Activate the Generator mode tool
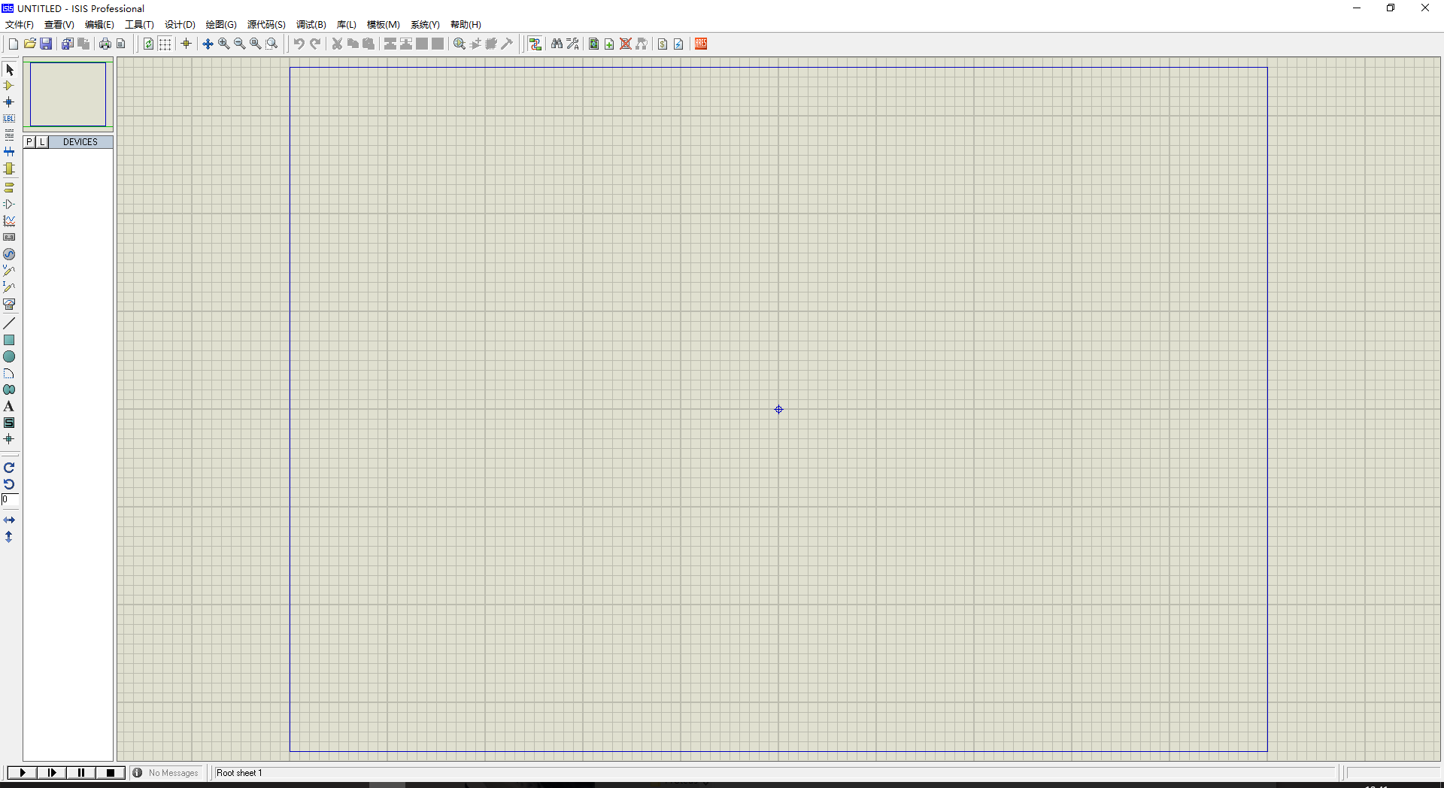 [9, 254]
